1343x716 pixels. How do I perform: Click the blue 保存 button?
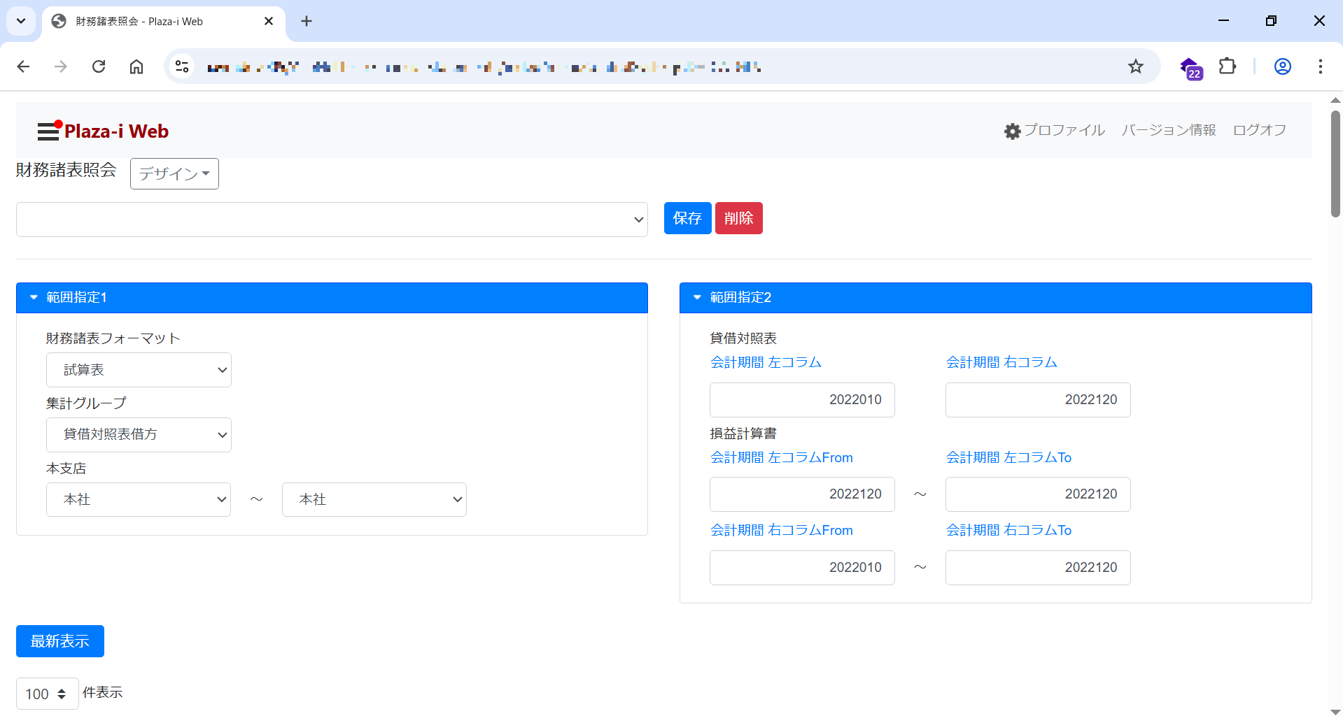(687, 218)
